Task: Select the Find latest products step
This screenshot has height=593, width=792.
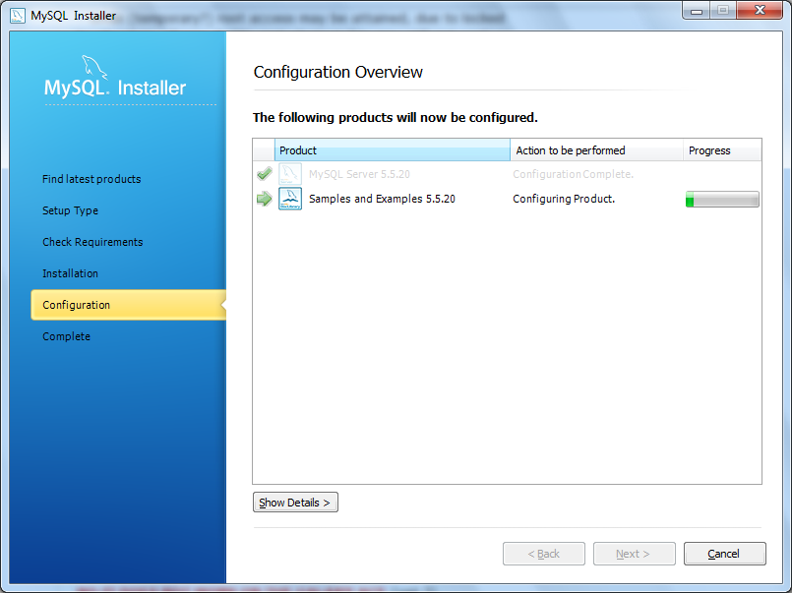Action: [x=91, y=179]
